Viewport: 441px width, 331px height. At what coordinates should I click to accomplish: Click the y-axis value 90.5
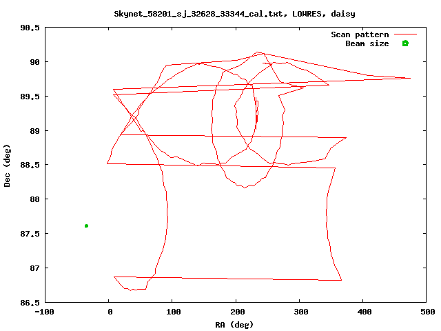tap(30, 28)
